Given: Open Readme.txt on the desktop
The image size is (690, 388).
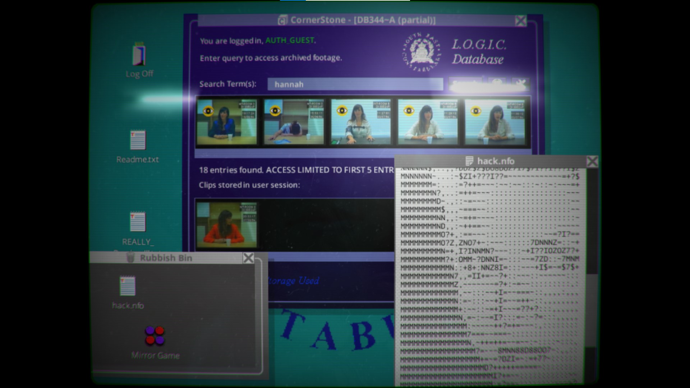Looking at the screenshot, I should 138,140.
